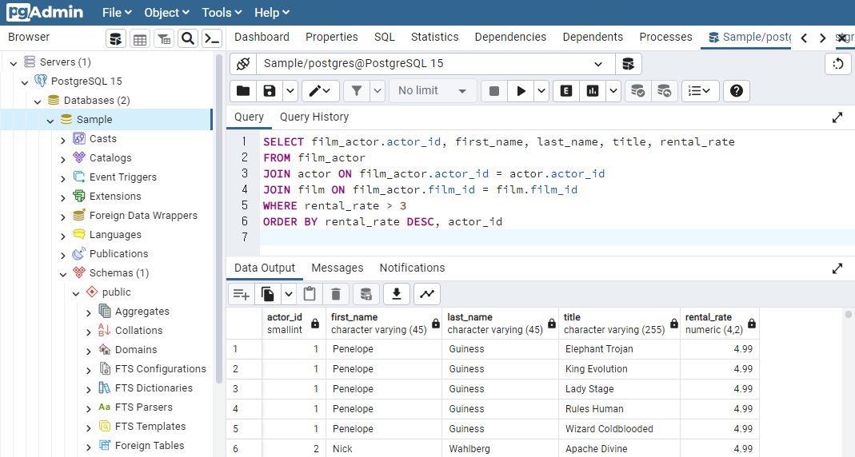Collapse the public schema node
The image size is (855, 457).
[76, 293]
